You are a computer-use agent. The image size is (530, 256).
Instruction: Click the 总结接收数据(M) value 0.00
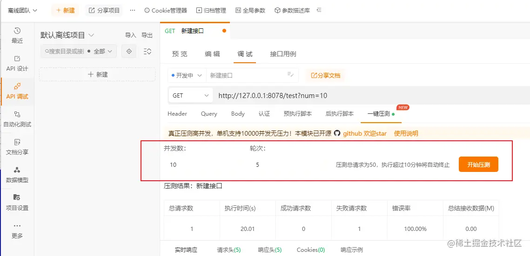(471, 229)
